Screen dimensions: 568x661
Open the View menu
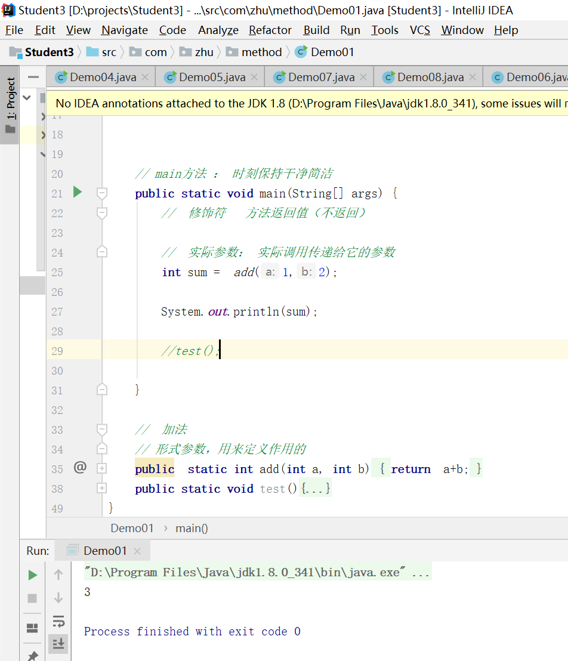tap(78, 30)
